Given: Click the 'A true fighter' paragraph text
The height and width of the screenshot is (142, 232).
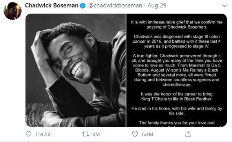Looking at the screenshot, I should point(177,70).
